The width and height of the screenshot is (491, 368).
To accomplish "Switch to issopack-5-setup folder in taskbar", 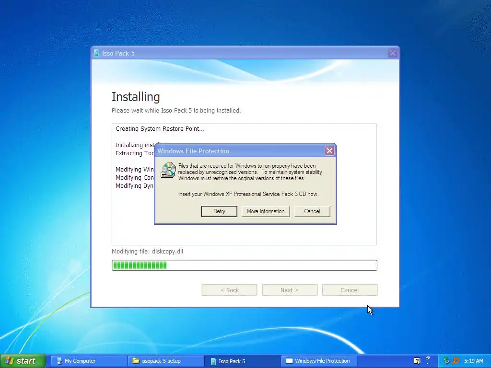I will [165, 361].
